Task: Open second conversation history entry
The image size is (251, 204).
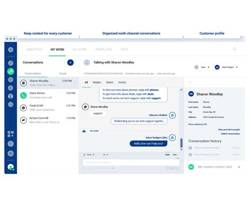Action: (214, 154)
